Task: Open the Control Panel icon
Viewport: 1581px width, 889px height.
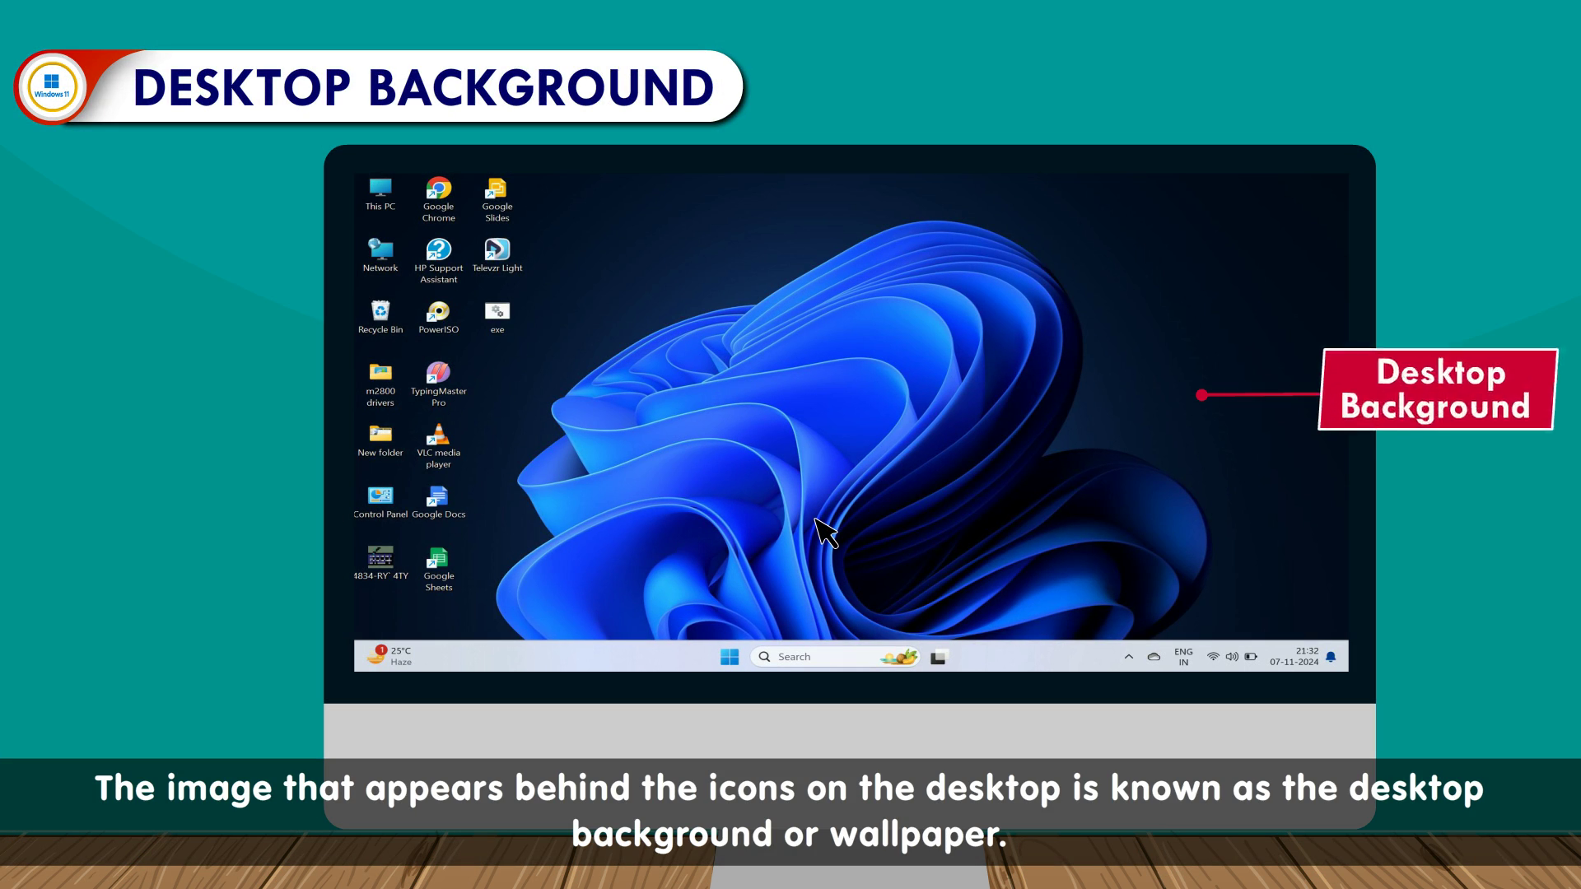Action: pyautogui.click(x=380, y=496)
